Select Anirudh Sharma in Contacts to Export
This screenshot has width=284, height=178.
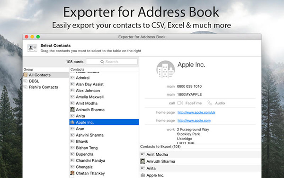(200, 161)
